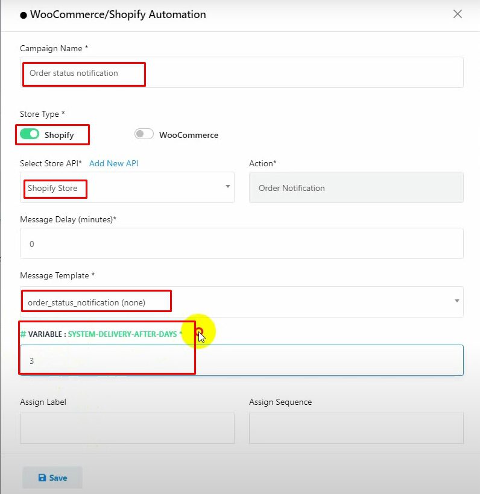Click the Message Template caret arrow

(457, 301)
